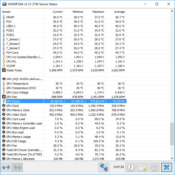Click the scrollbar up arrow

[x=172, y=11]
